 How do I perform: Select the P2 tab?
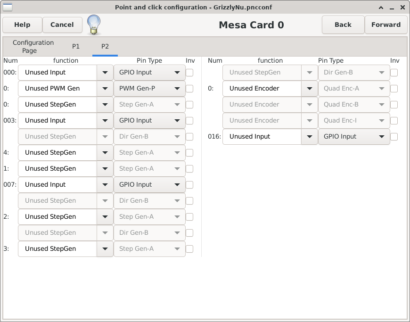point(105,47)
